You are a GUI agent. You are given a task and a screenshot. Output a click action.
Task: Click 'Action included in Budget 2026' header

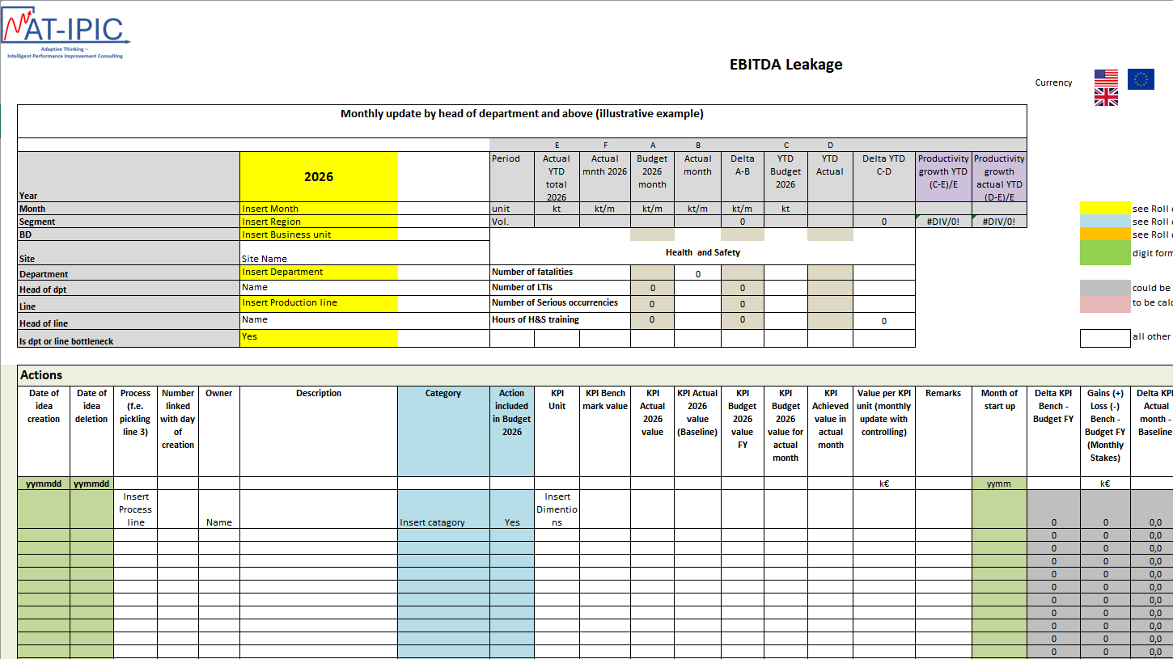512,432
